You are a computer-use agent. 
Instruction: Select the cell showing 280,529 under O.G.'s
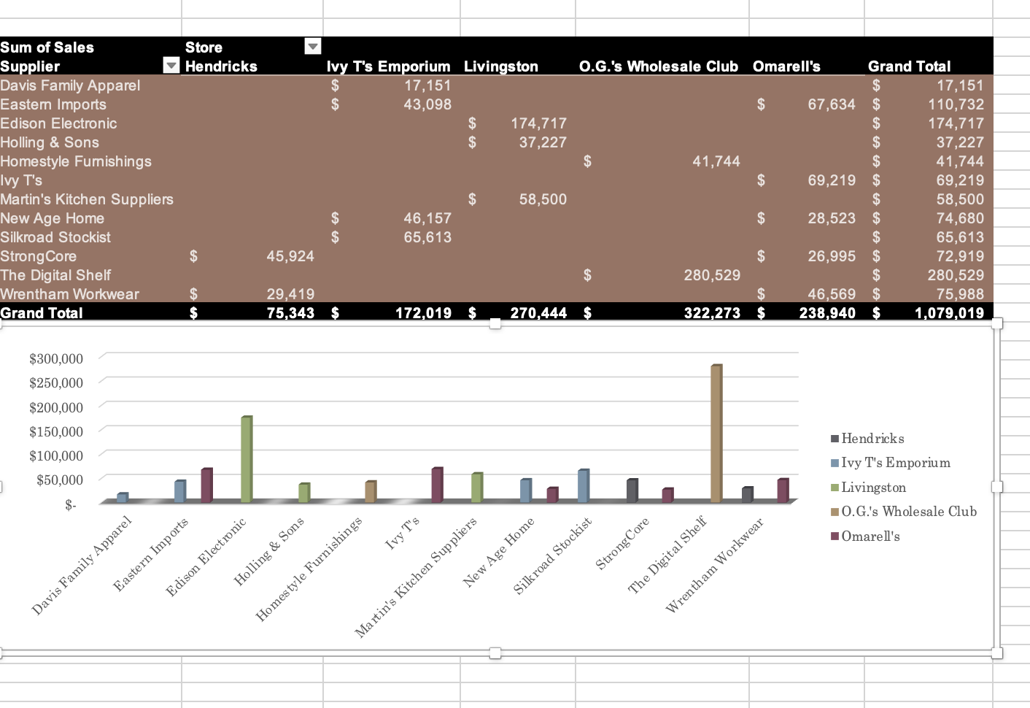click(662, 274)
